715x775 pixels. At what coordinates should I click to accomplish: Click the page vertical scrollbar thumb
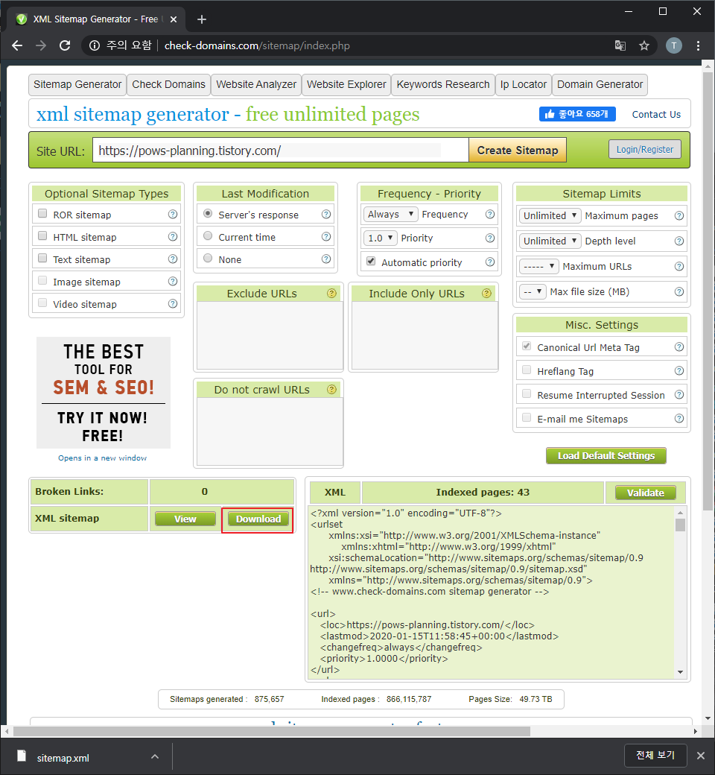tap(707, 291)
